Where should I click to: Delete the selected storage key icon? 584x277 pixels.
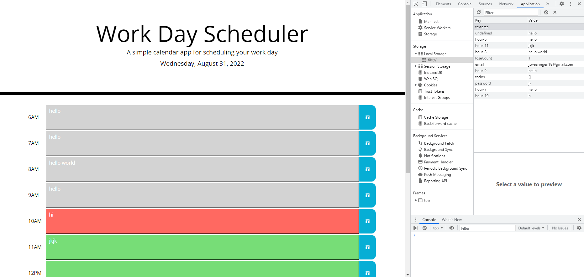[555, 12]
